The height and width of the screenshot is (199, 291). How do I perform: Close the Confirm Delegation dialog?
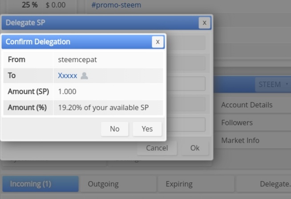[x=158, y=42]
